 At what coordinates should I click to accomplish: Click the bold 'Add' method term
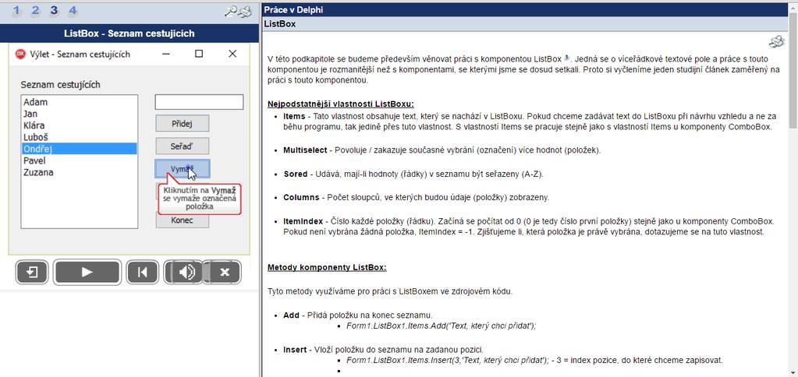[292, 315]
